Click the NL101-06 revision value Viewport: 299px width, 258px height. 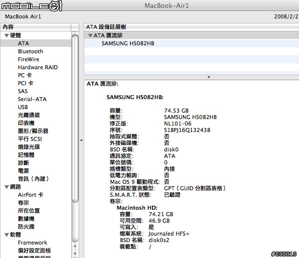point(178,124)
